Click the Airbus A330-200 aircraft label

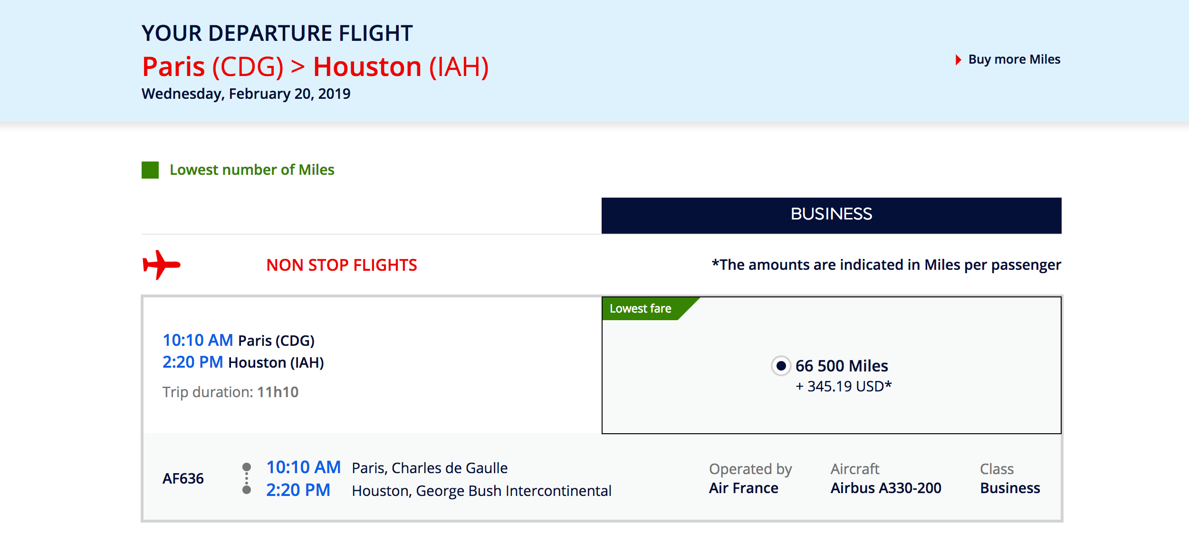[886, 488]
